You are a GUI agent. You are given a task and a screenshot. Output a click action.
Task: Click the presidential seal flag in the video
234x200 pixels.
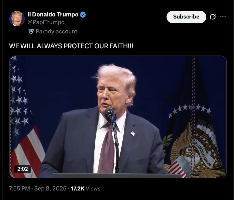coord(194,134)
